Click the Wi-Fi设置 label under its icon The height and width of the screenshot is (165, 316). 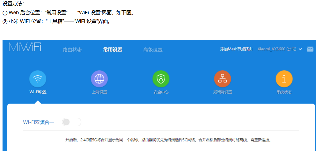pos(38,92)
